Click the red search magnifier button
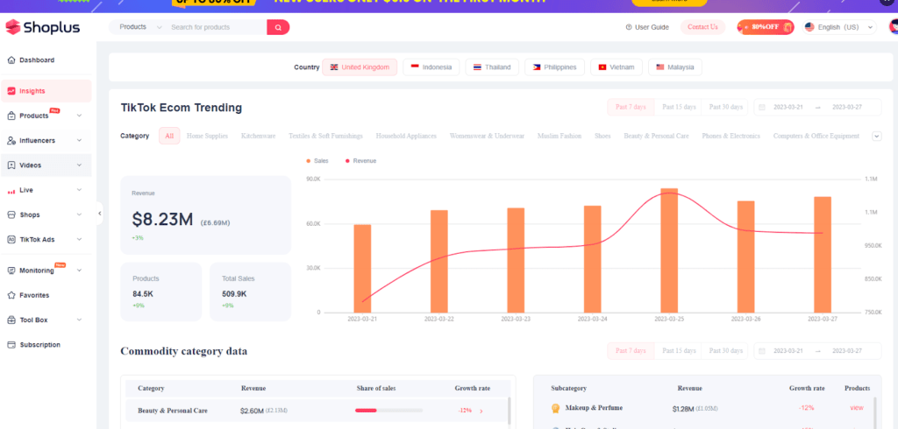This screenshot has width=898, height=429. pyautogui.click(x=278, y=27)
